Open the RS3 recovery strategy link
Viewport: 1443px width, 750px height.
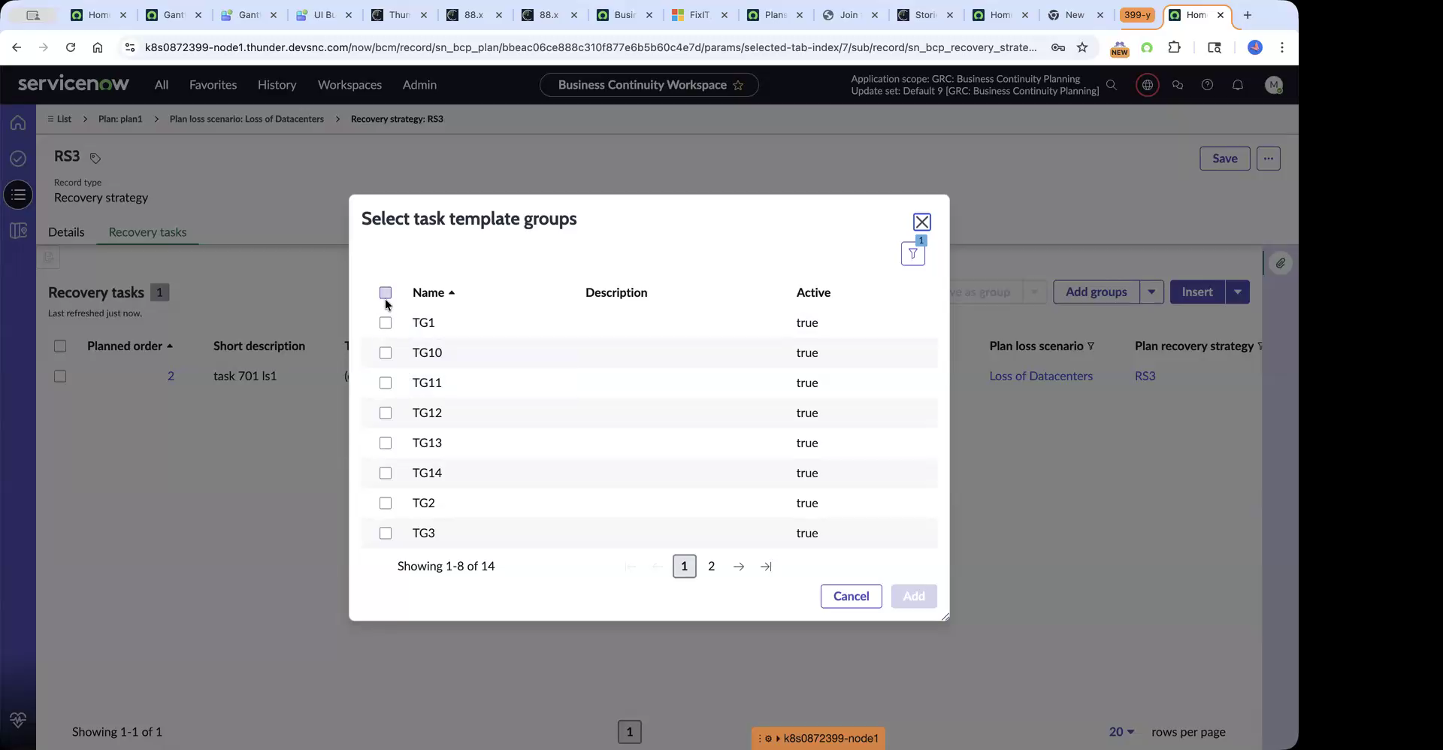click(1145, 376)
